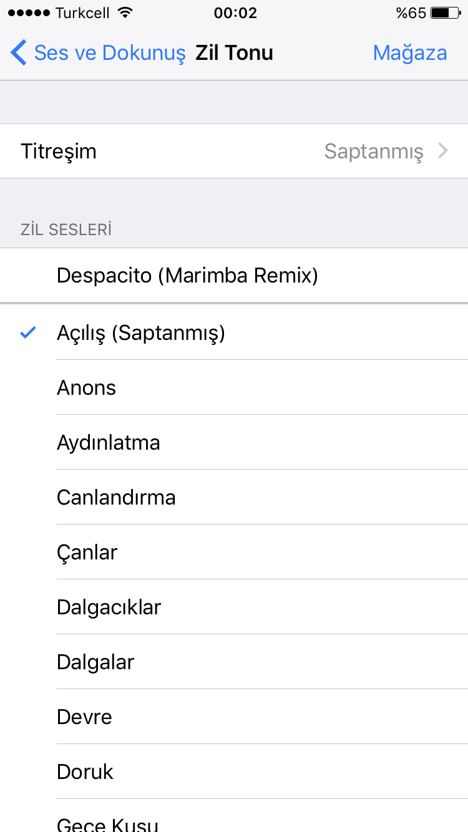Tap the Wi-Fi status icon
This screenshot has width=468, height=832.
(x=125, y=13)
